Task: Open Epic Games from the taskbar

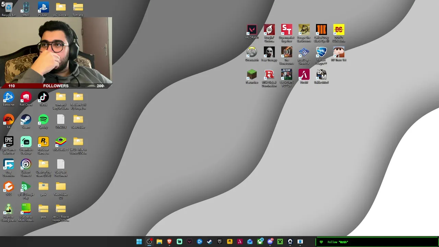Action: [219, 242]
